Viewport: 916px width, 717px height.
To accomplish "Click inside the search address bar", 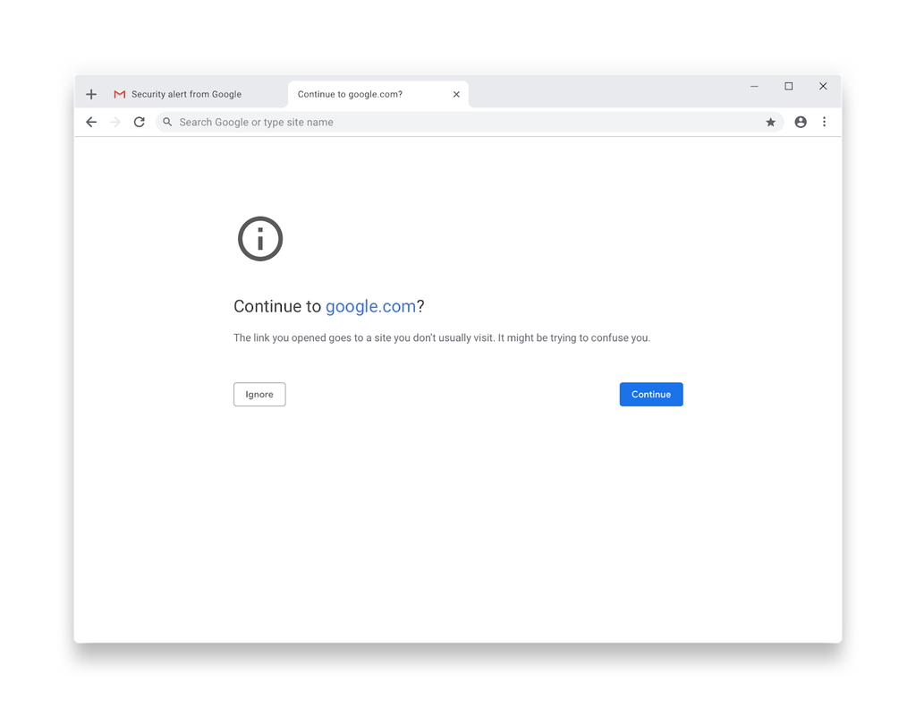I will 358,122.
